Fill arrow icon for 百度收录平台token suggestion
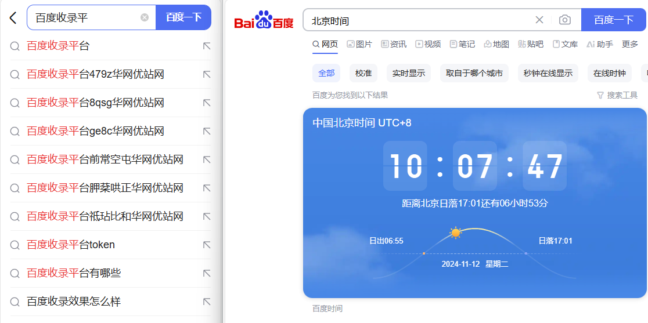 [x=207, y=245]
